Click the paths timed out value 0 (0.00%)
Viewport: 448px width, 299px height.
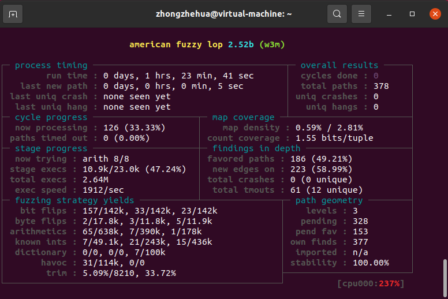126,138
